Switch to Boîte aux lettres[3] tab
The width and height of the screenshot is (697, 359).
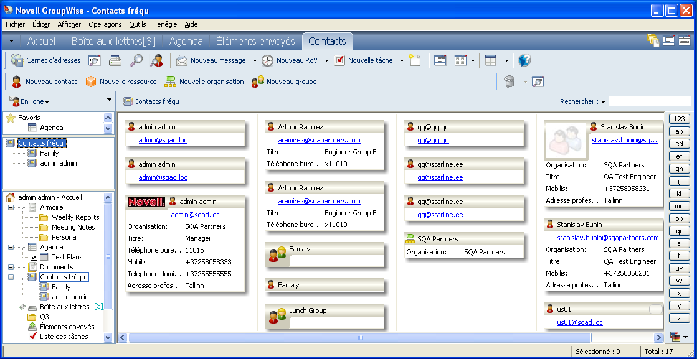tap(113, 41)
